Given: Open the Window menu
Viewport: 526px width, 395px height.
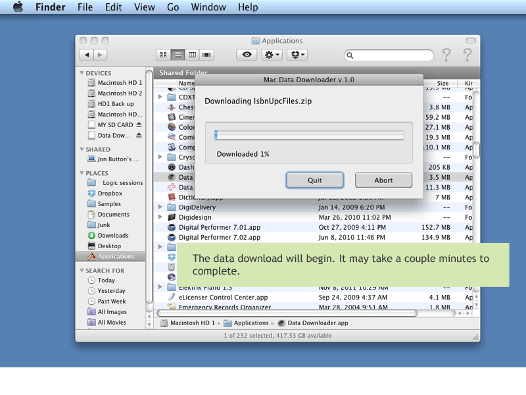Looking at the screenshot, I should click(208, 7).
